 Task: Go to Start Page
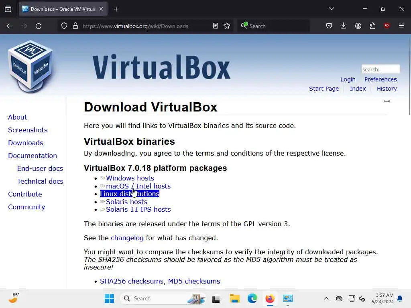coord(324,89)
